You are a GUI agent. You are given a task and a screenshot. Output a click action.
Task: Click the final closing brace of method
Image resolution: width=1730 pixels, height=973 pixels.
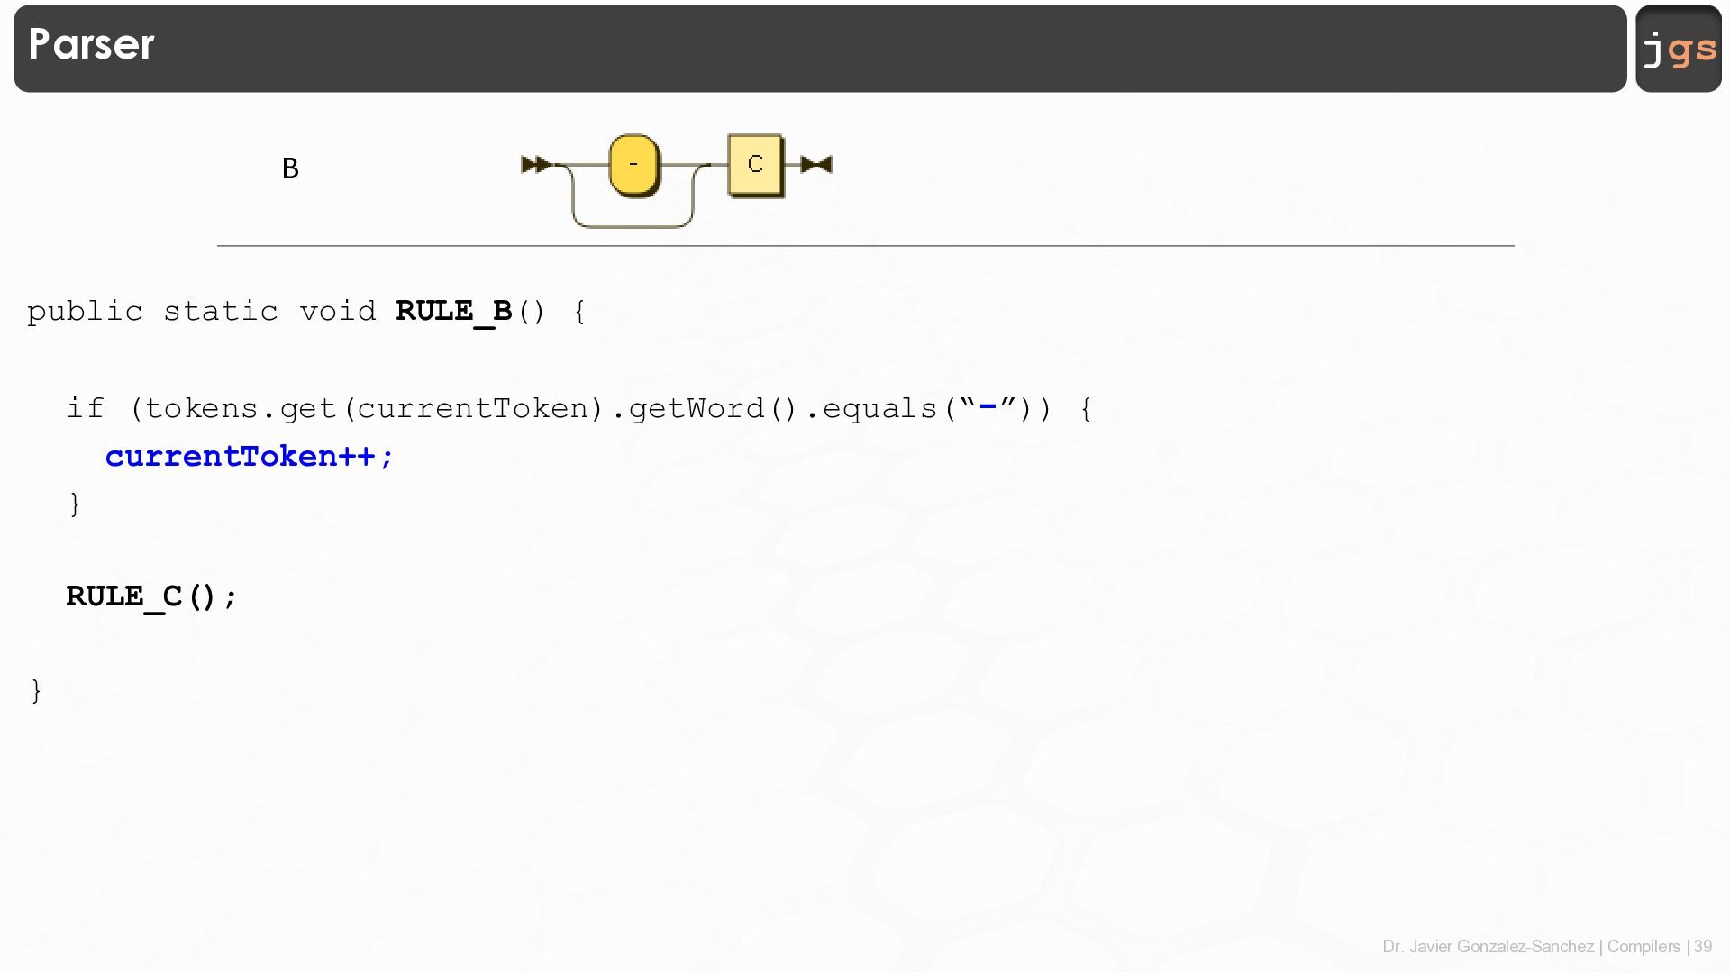point(36,690)
